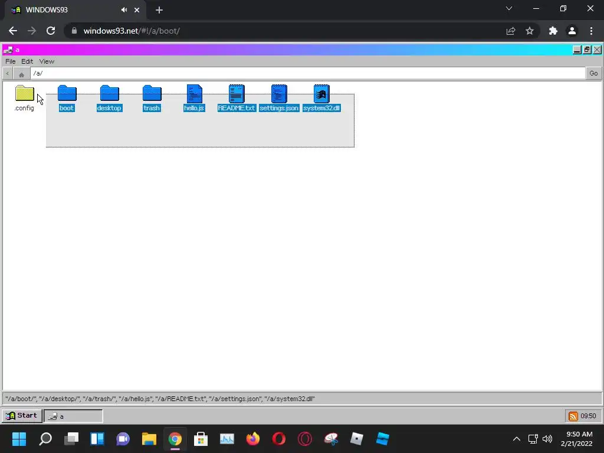Share this page icon

pyautogui.click(x=511, y=31)
